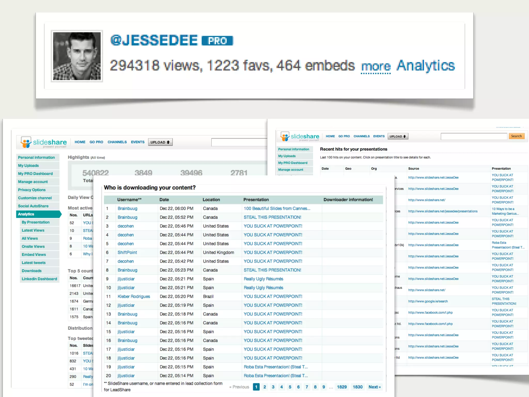Click the SlideShare logo in left screenshot

pos(43,142)
